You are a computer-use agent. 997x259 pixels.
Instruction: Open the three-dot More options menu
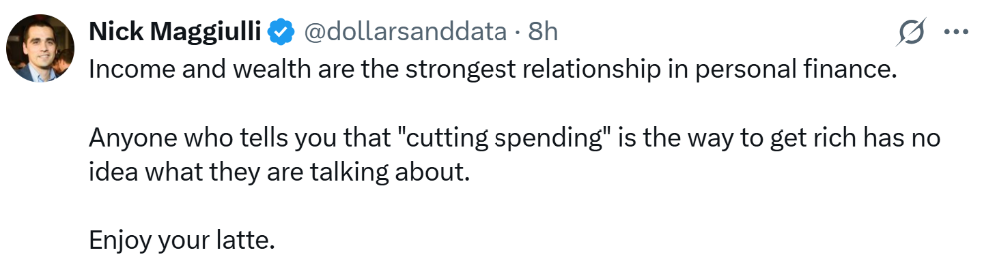(956, 32)
